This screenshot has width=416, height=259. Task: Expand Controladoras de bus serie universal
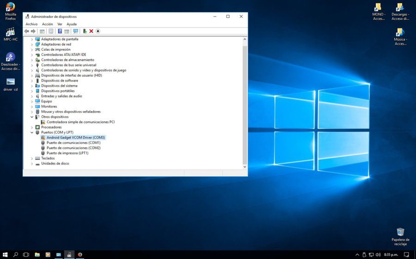click(x=32, y=65)
